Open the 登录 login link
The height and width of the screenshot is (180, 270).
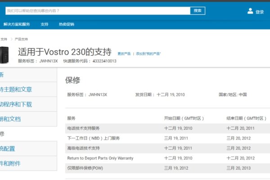point(260,12)
